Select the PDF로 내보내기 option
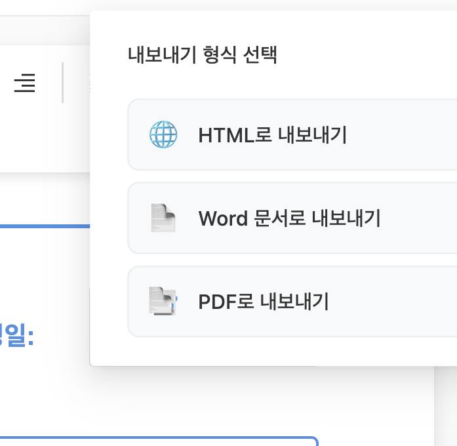This screenshot has width=457, height=446. (292, 302)
